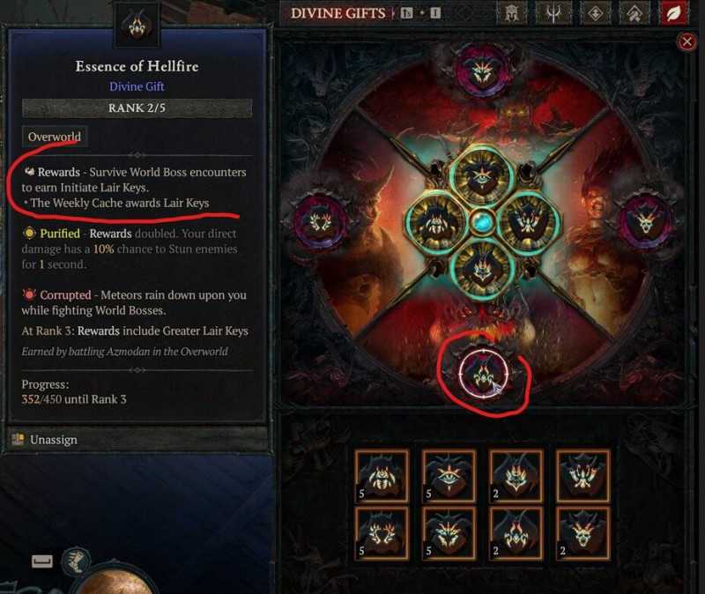This screenshot has width=705, height=594.
Task: Open the helmet character tab at top
Action: (x=511, y=13)
